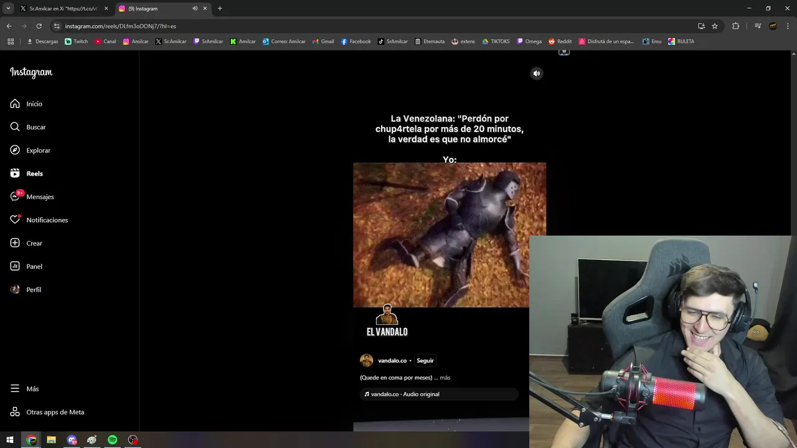Open SrAmilcar Twitch bookmark
Image resolution: width=797 pixels, height=448 pixels.
pyautogui.click(x=209, y=42)
